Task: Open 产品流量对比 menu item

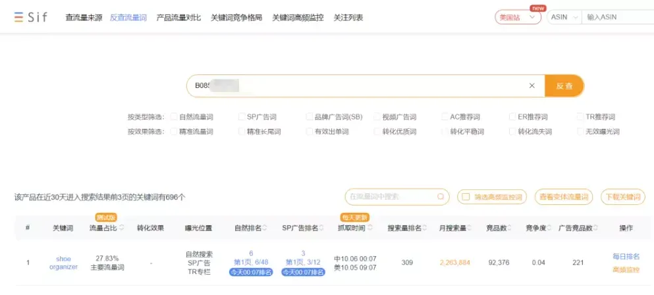Action: pyautogui.click(x=178, y=18)
